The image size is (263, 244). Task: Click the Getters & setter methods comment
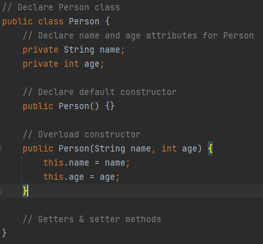pyautogui.click(x=92, y=220)
